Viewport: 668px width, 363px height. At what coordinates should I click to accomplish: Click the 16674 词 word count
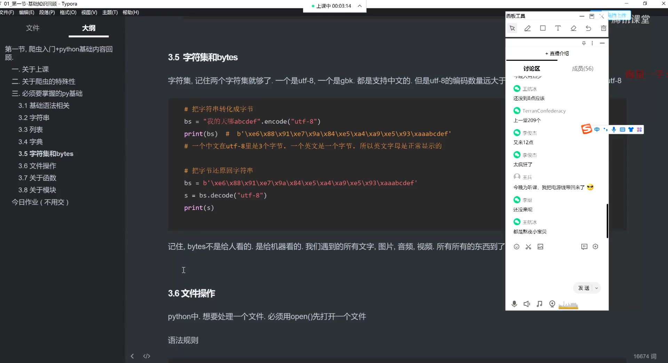(x=645, y=356)
